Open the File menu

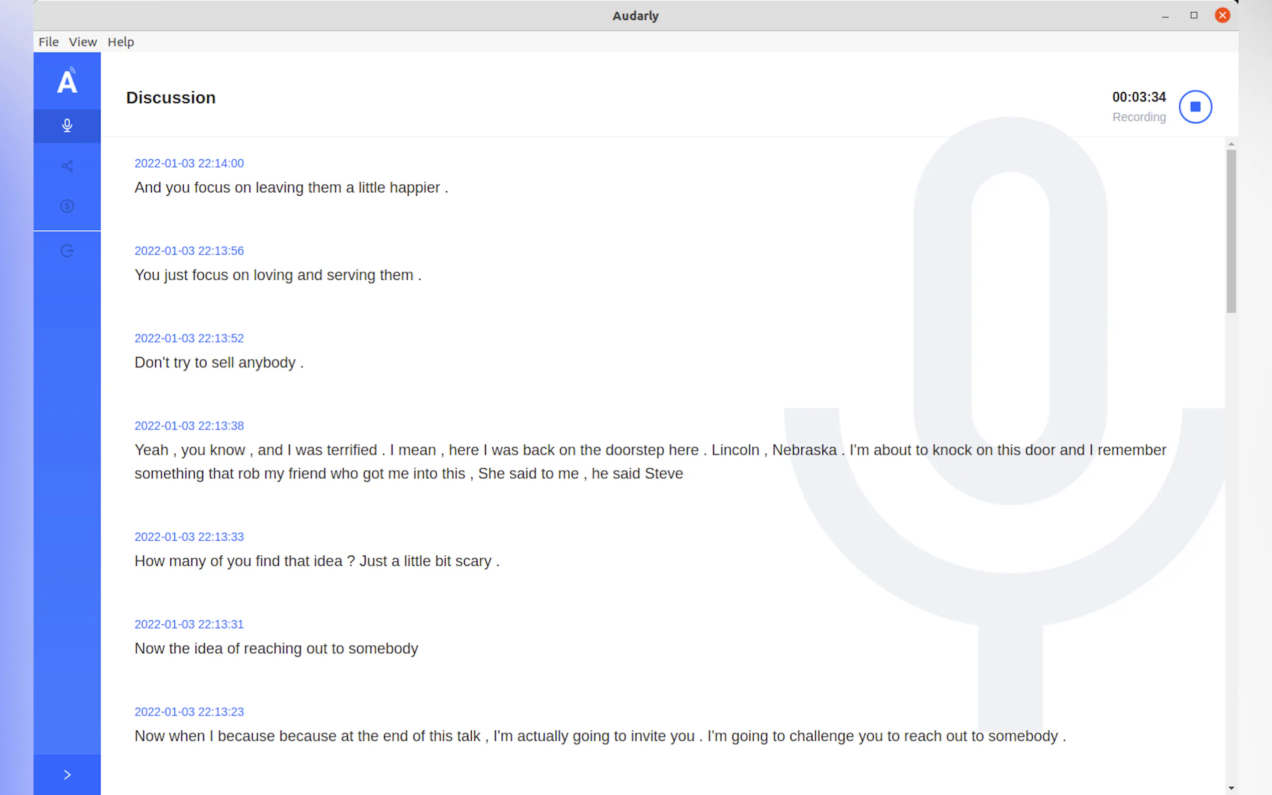pos(49,42)
